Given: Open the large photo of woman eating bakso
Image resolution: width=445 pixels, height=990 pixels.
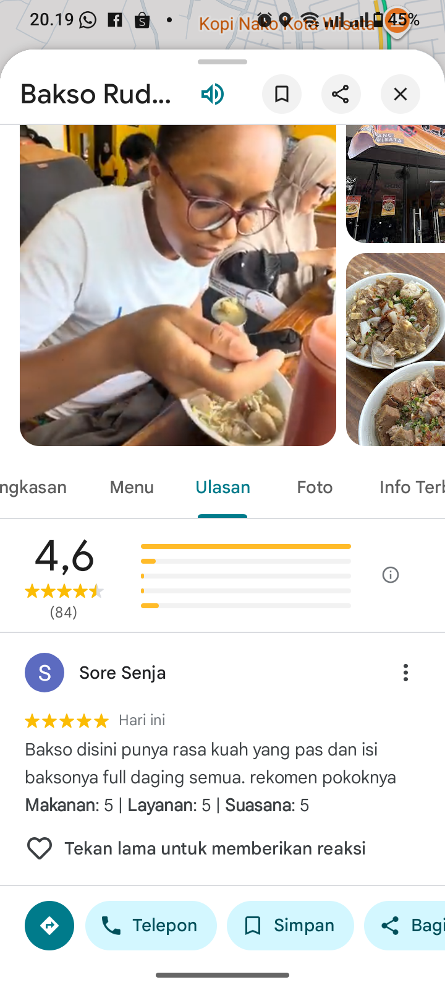Looking at the screenshot, I should click(178, 285).
